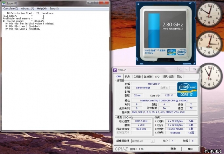Click the 99.8 MHz bus speed value
The width and height of the screenshot is (224, 154).
[x=141, y=129]
